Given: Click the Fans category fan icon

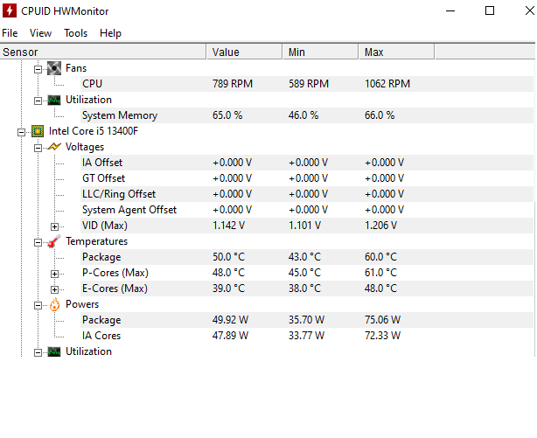Looking at the screenshot, I should [x=54, y=68].
